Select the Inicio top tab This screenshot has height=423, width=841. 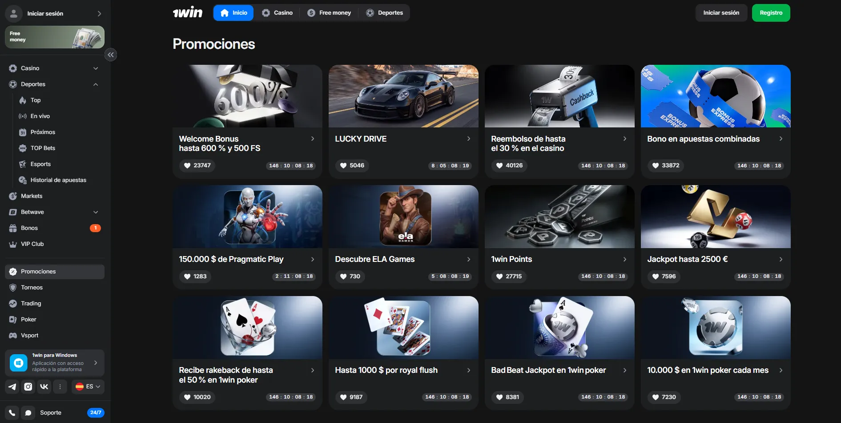(x=233, y=13)
